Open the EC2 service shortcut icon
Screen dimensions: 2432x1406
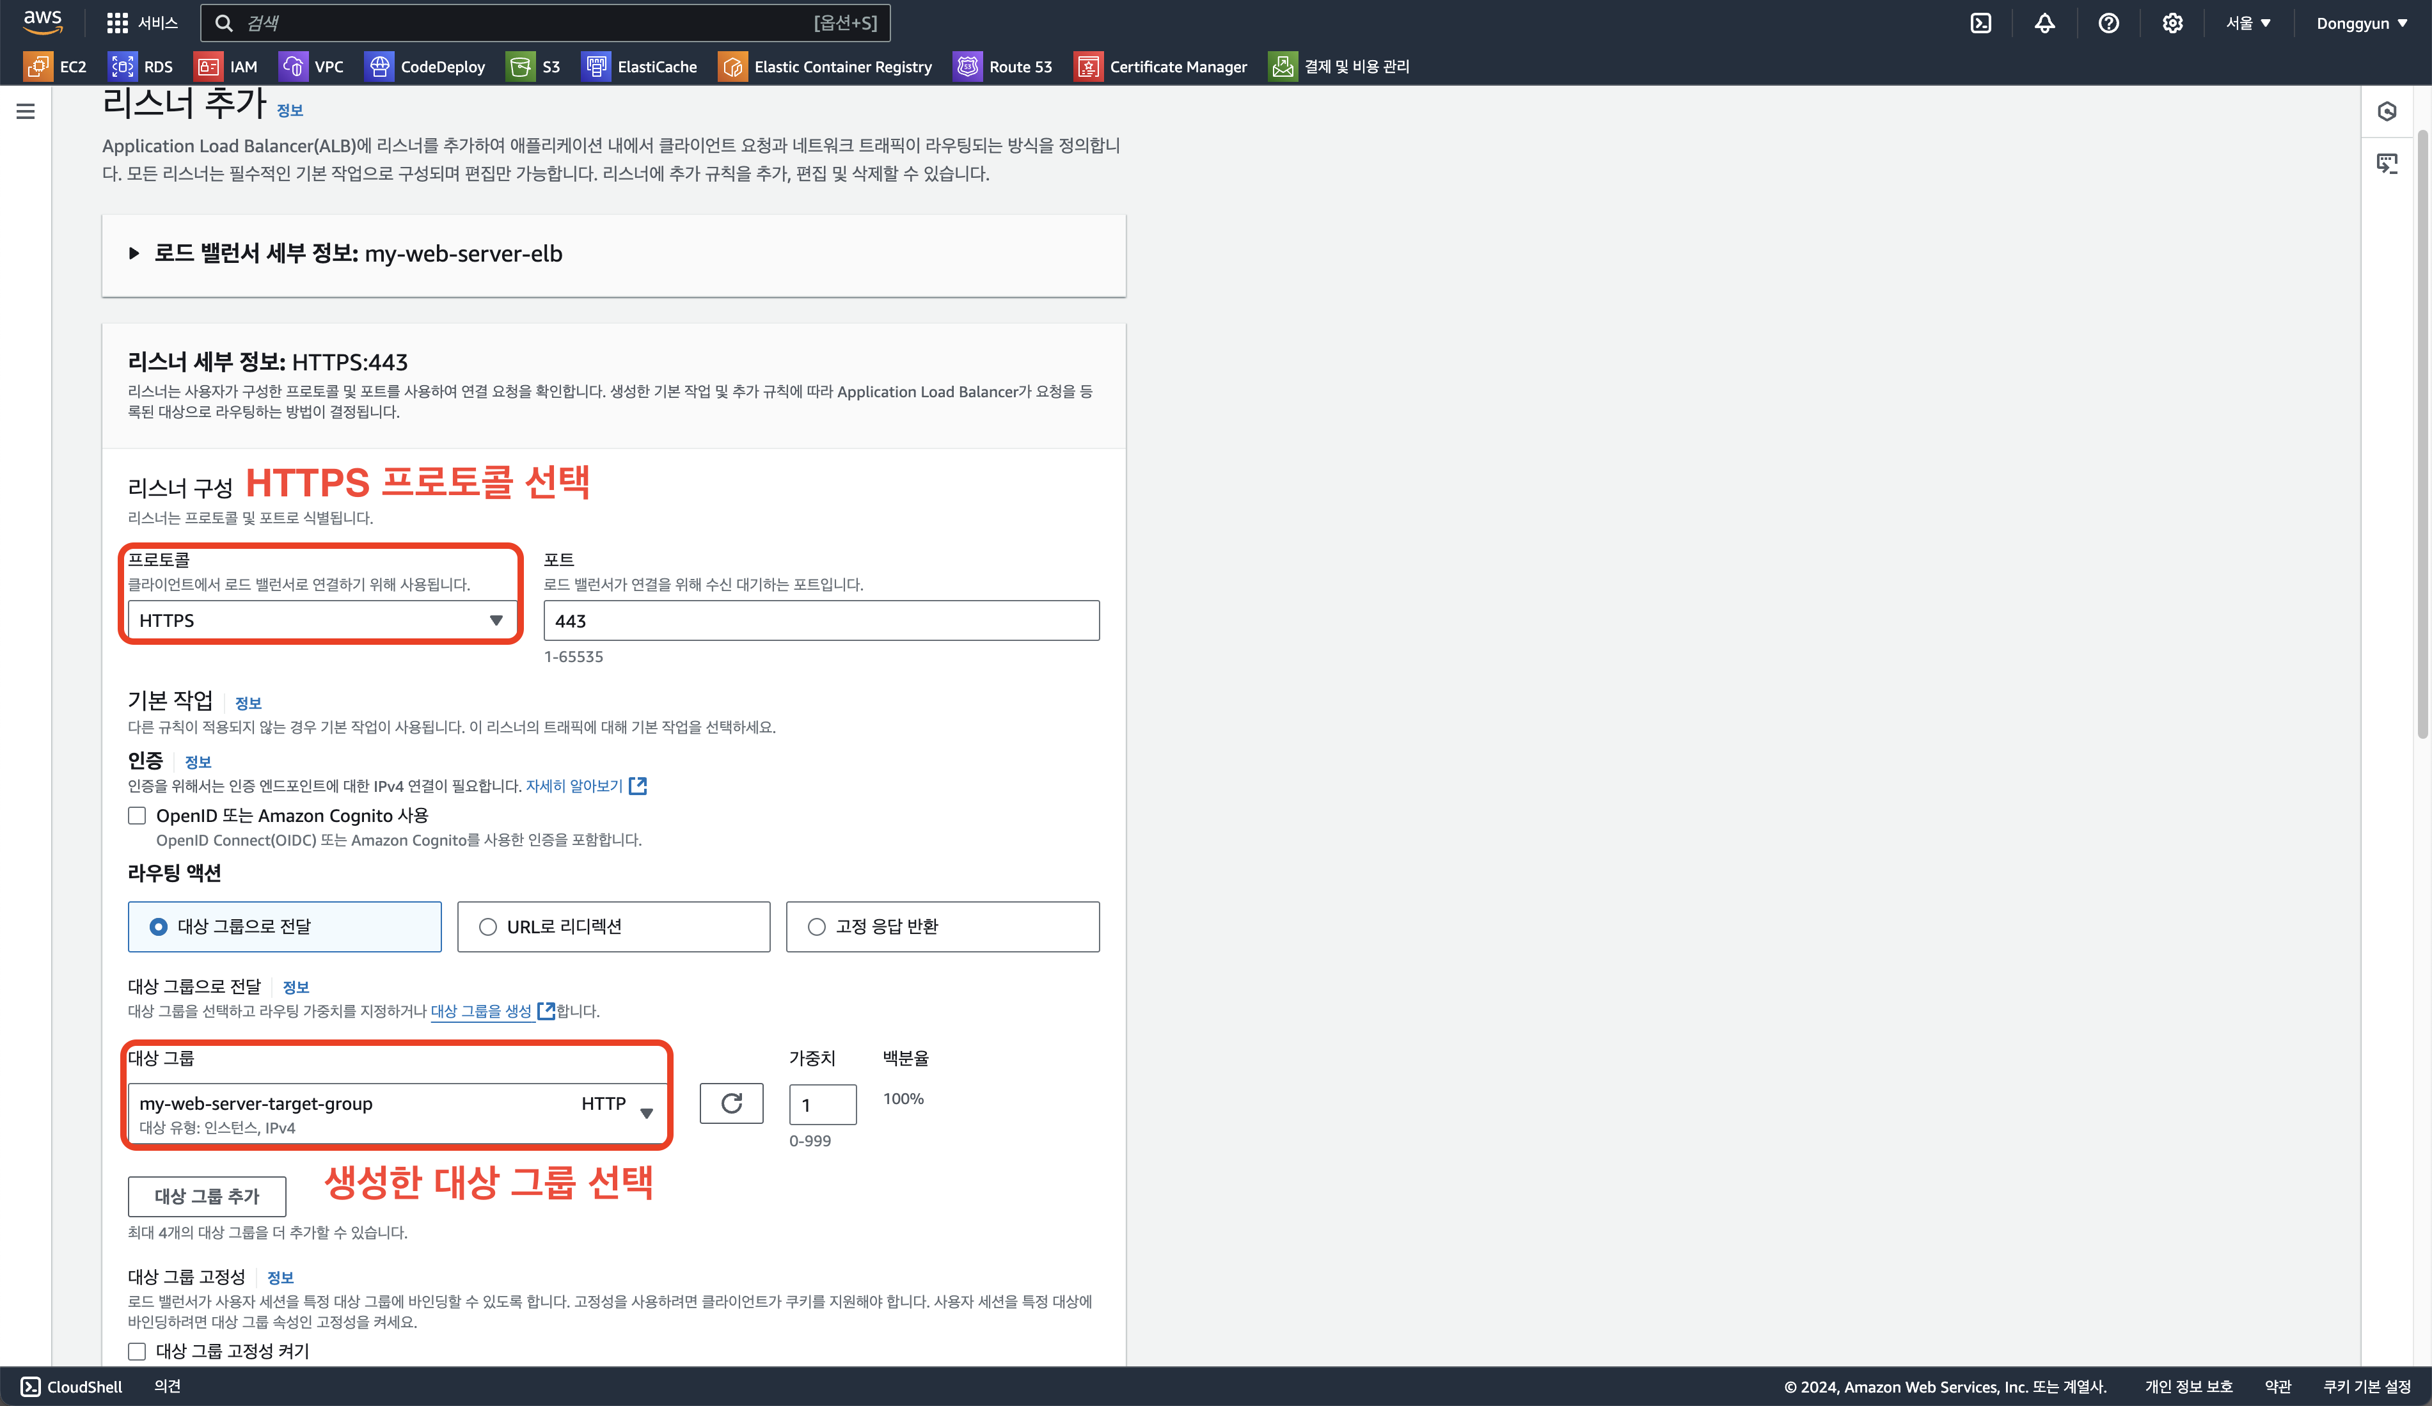pos(38,67)
